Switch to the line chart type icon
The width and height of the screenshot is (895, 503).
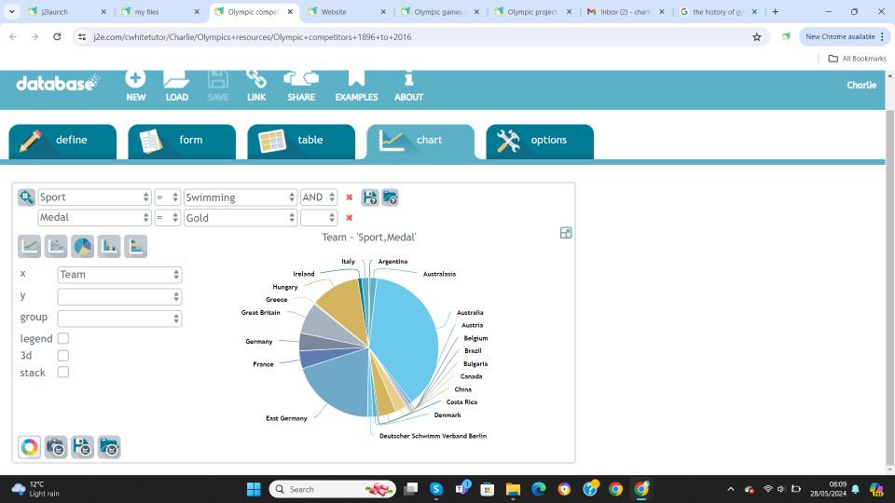tap(30, 246)
